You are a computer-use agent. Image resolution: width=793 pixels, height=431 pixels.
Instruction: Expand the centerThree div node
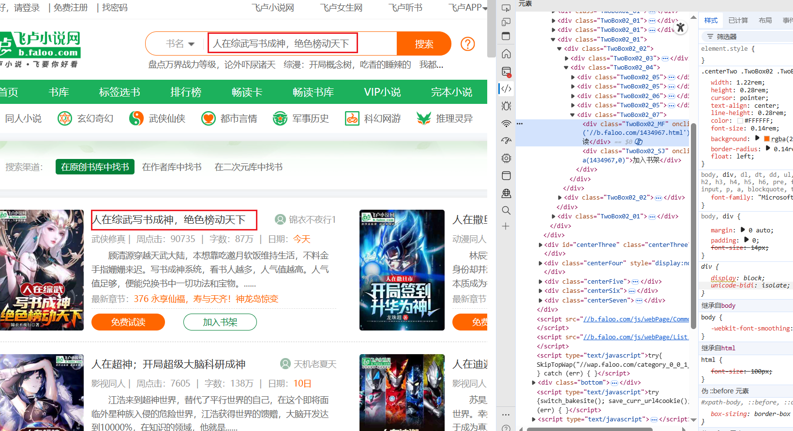coord(540,245)
